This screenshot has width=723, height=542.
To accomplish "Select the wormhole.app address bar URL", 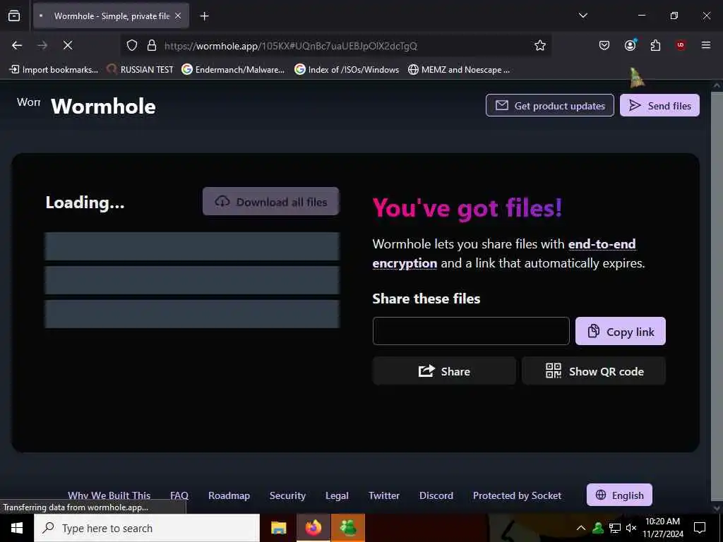I will pos(290,46).
